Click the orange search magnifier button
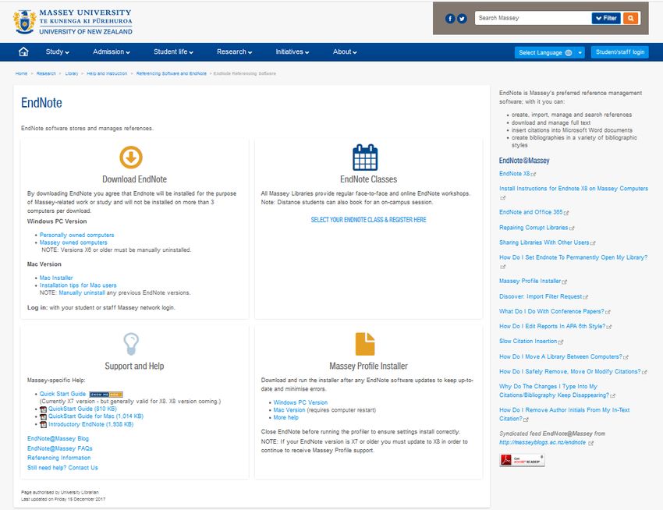 [630, 18]
